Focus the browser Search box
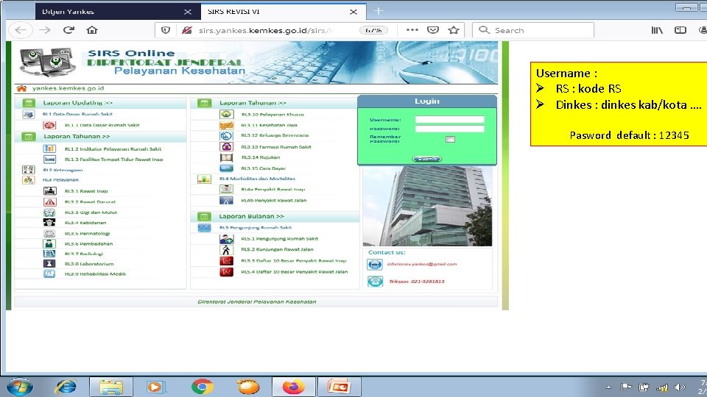Screen dimensions: 707x397 coord(533,30)
